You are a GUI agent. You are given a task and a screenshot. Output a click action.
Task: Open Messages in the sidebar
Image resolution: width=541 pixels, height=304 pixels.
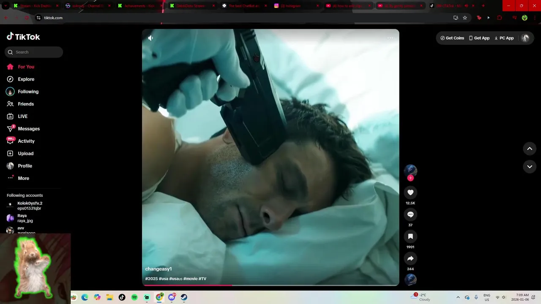(x=23, y=129)
